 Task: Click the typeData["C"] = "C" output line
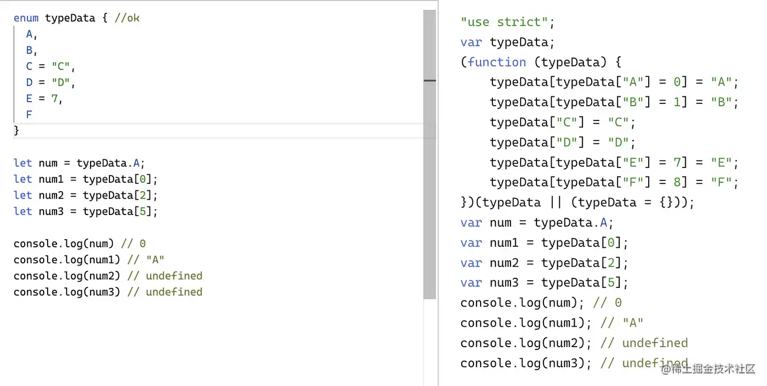[563, 122]
